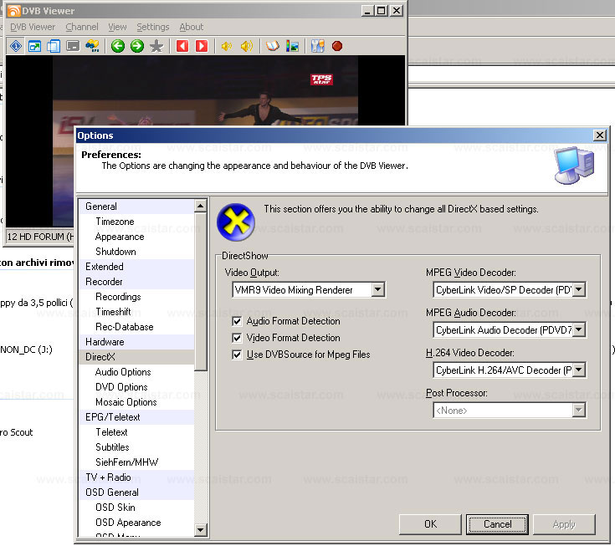Click the computer graphic in Options header
This screenshot has width=615, height=546.
575,165
